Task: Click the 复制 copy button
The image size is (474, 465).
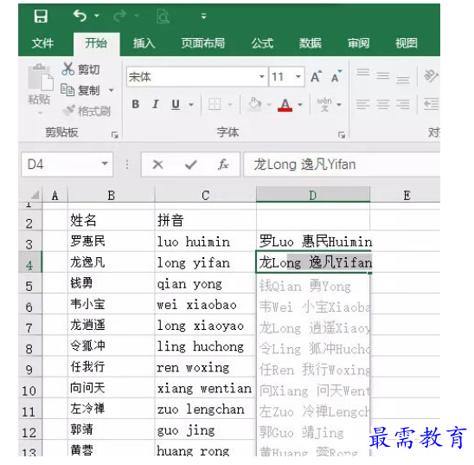Action: [80, 90]
